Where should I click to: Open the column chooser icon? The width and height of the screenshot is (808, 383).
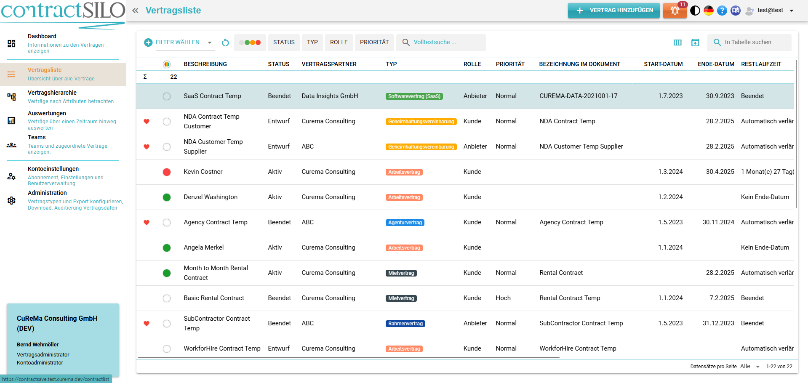coord(677,43)
